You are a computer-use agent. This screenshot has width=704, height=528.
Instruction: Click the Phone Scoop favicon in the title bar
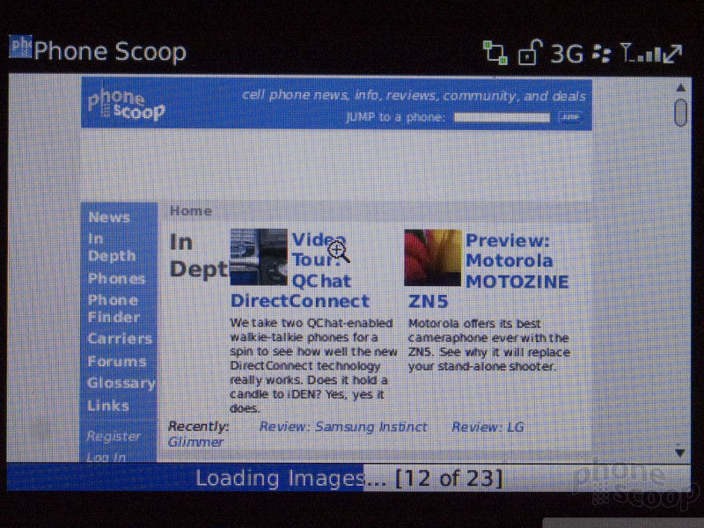click(x=20, y=47)
